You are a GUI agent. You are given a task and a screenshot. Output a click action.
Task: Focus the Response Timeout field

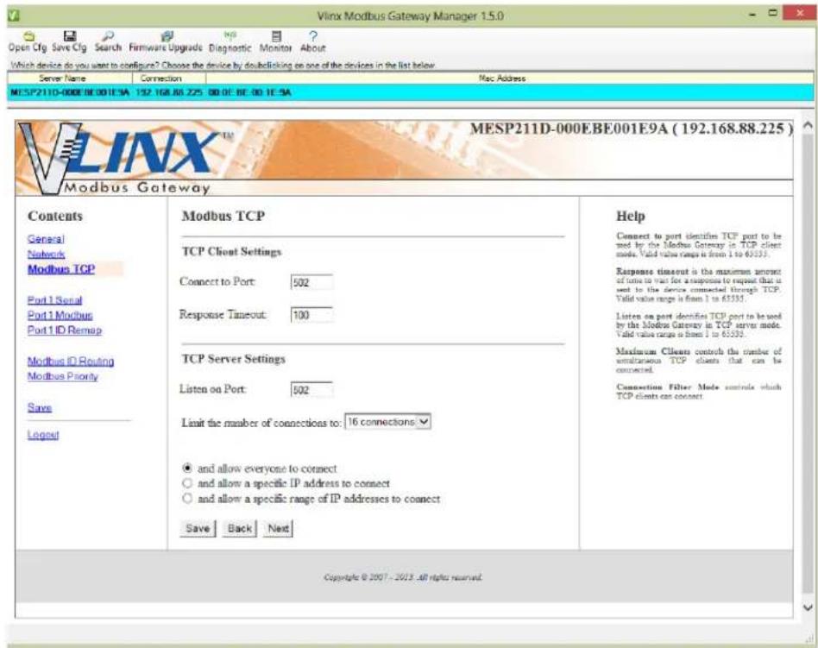coord(311,315)
